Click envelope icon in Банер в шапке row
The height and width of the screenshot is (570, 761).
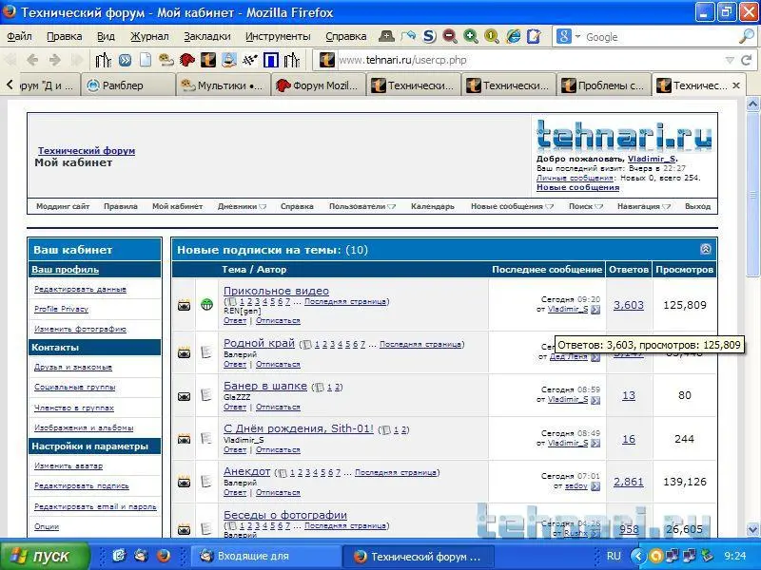click(184, 396)
